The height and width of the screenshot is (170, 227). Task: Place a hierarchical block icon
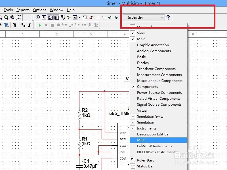[23, 25]
